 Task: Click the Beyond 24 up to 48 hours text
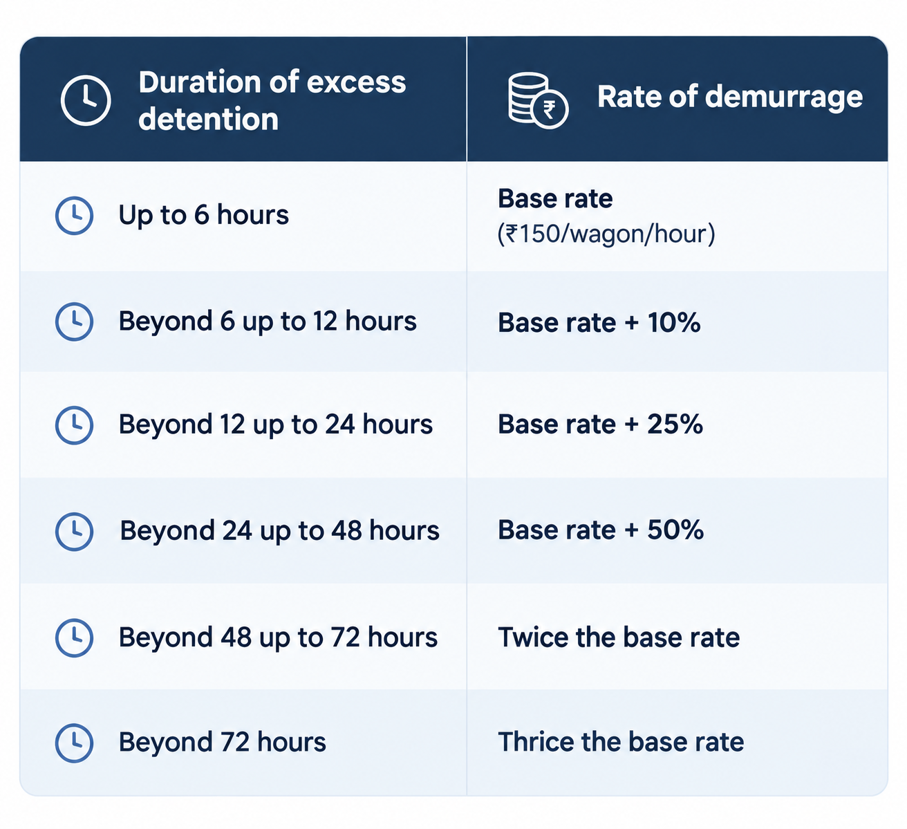click(x=279, y=531)
